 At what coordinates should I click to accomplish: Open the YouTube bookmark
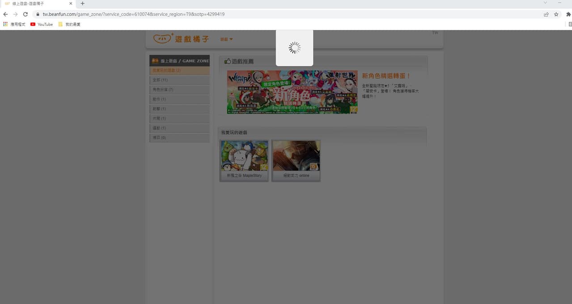tap(42, 25)
